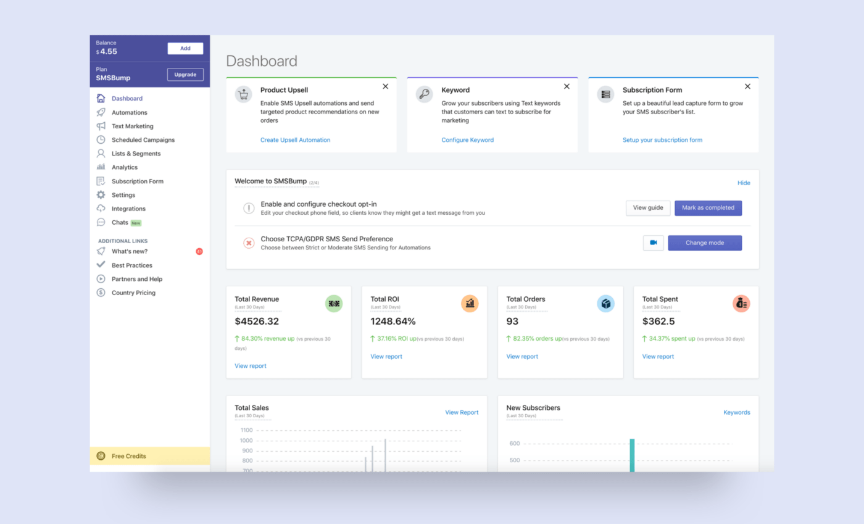Click the Hide link in welcome panel
This screenshot has height=524, width=864.
pyautogui.click(x=744, y=183)
